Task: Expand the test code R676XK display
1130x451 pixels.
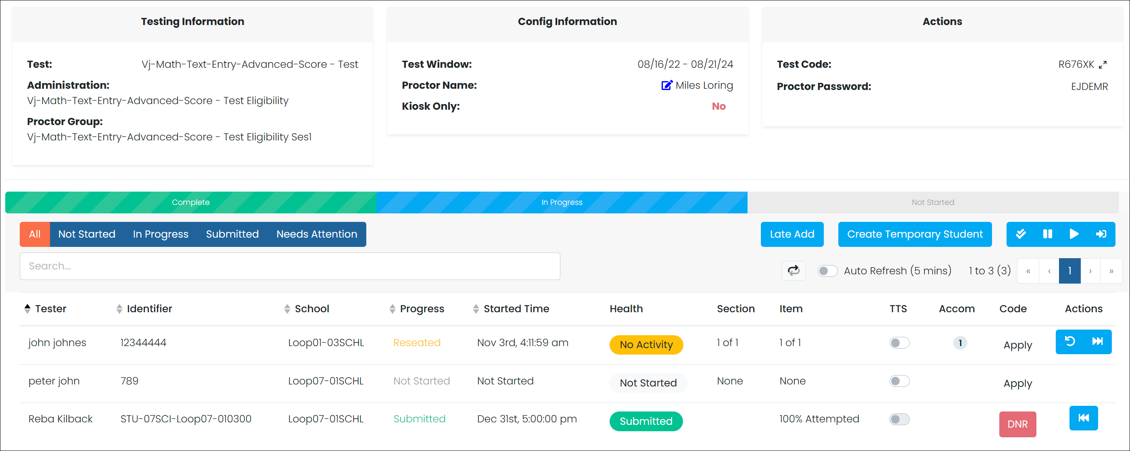Action: [x=1103, y=65]
